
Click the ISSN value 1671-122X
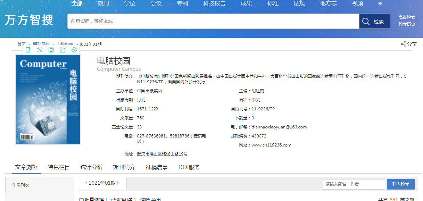148,109
